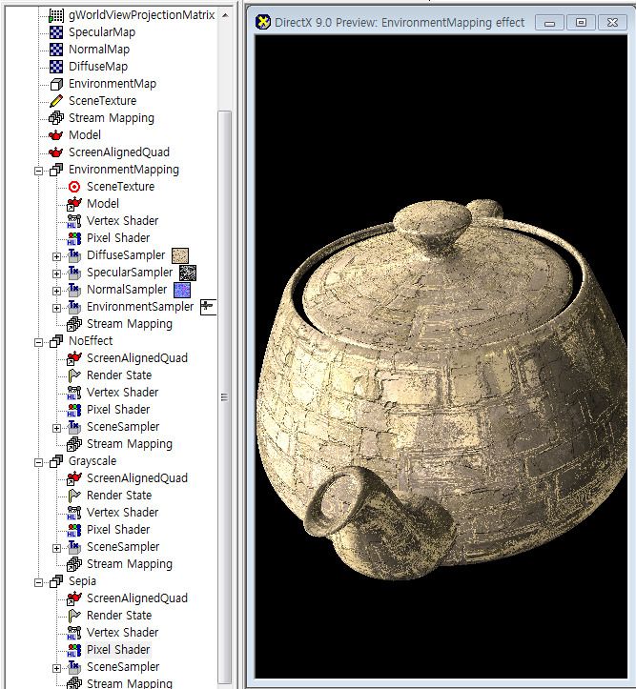The image size is (636, 689).
Task: Close the DirectX 9.0 Preview window
Action: tap(612, 23)
